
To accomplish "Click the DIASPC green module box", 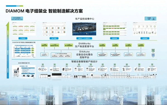I will (68, 45).
